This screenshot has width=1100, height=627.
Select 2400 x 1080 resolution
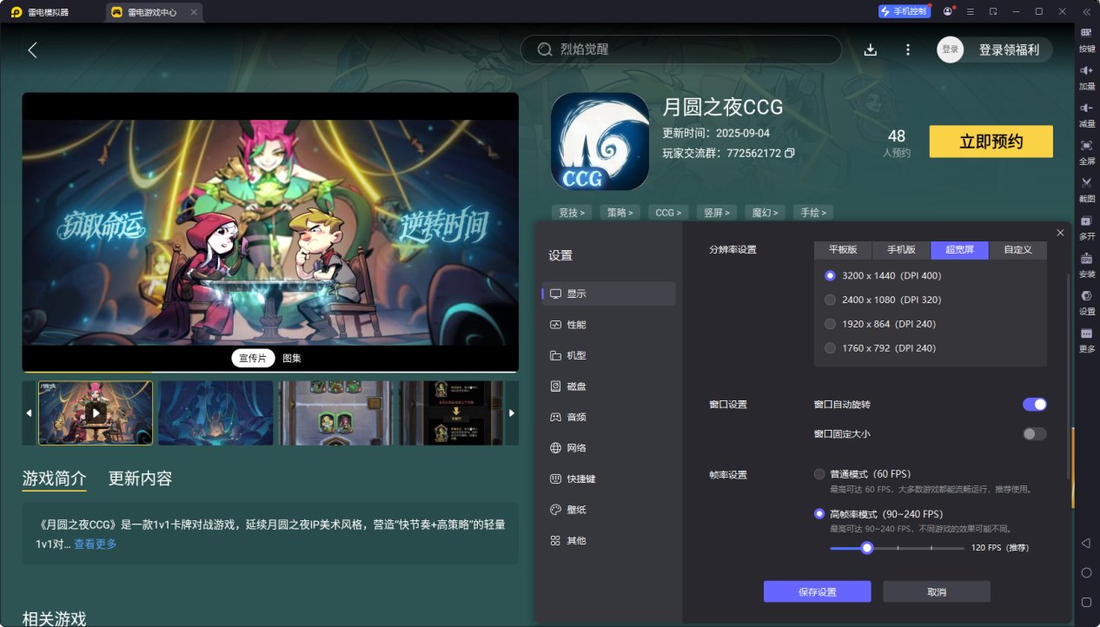(x=831, y=300)
